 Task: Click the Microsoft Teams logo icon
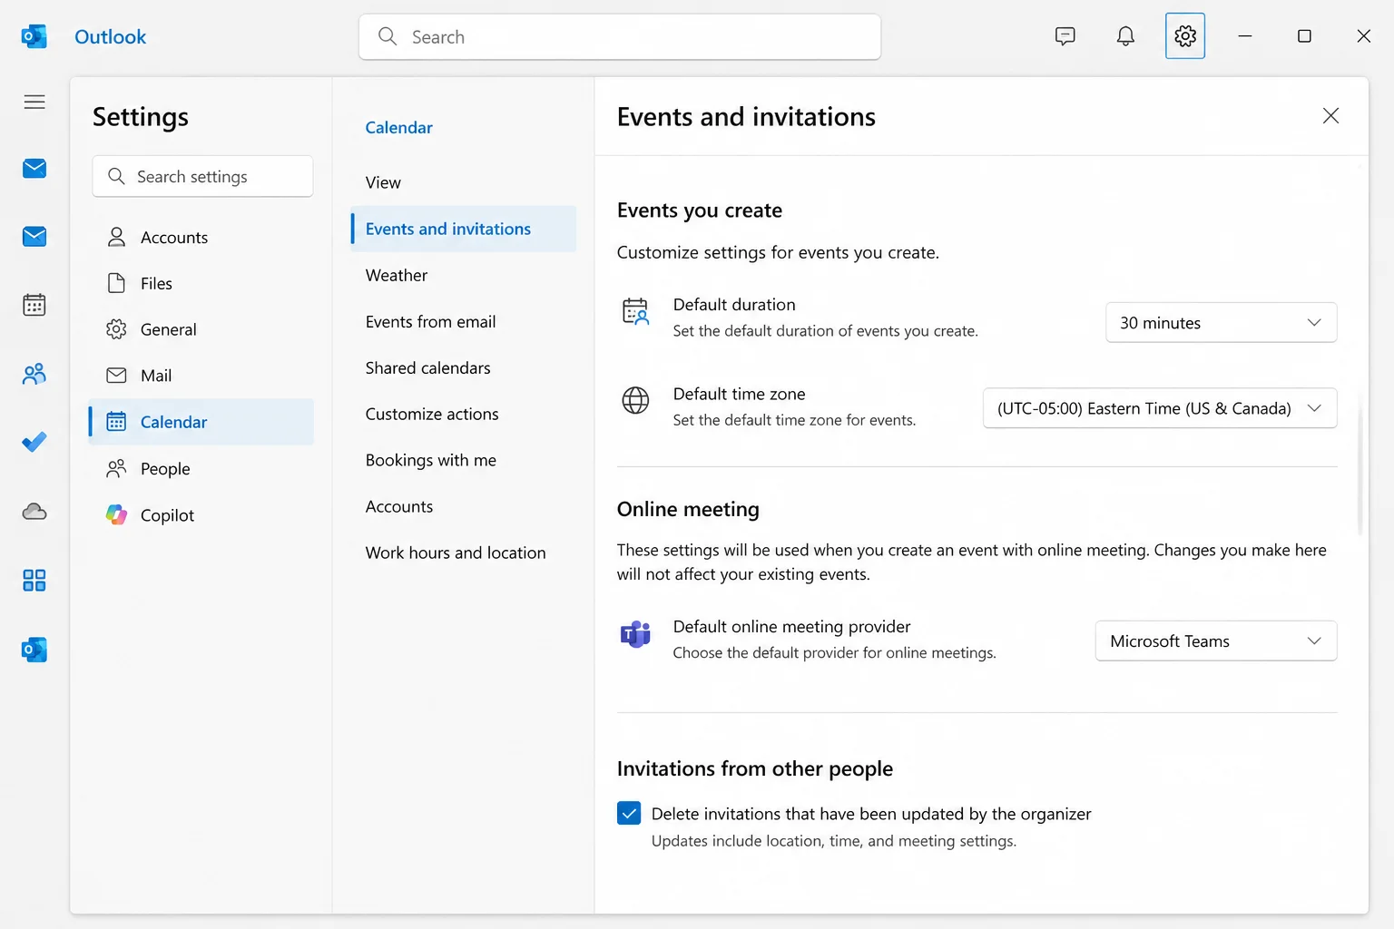click(x=635, y=634)
